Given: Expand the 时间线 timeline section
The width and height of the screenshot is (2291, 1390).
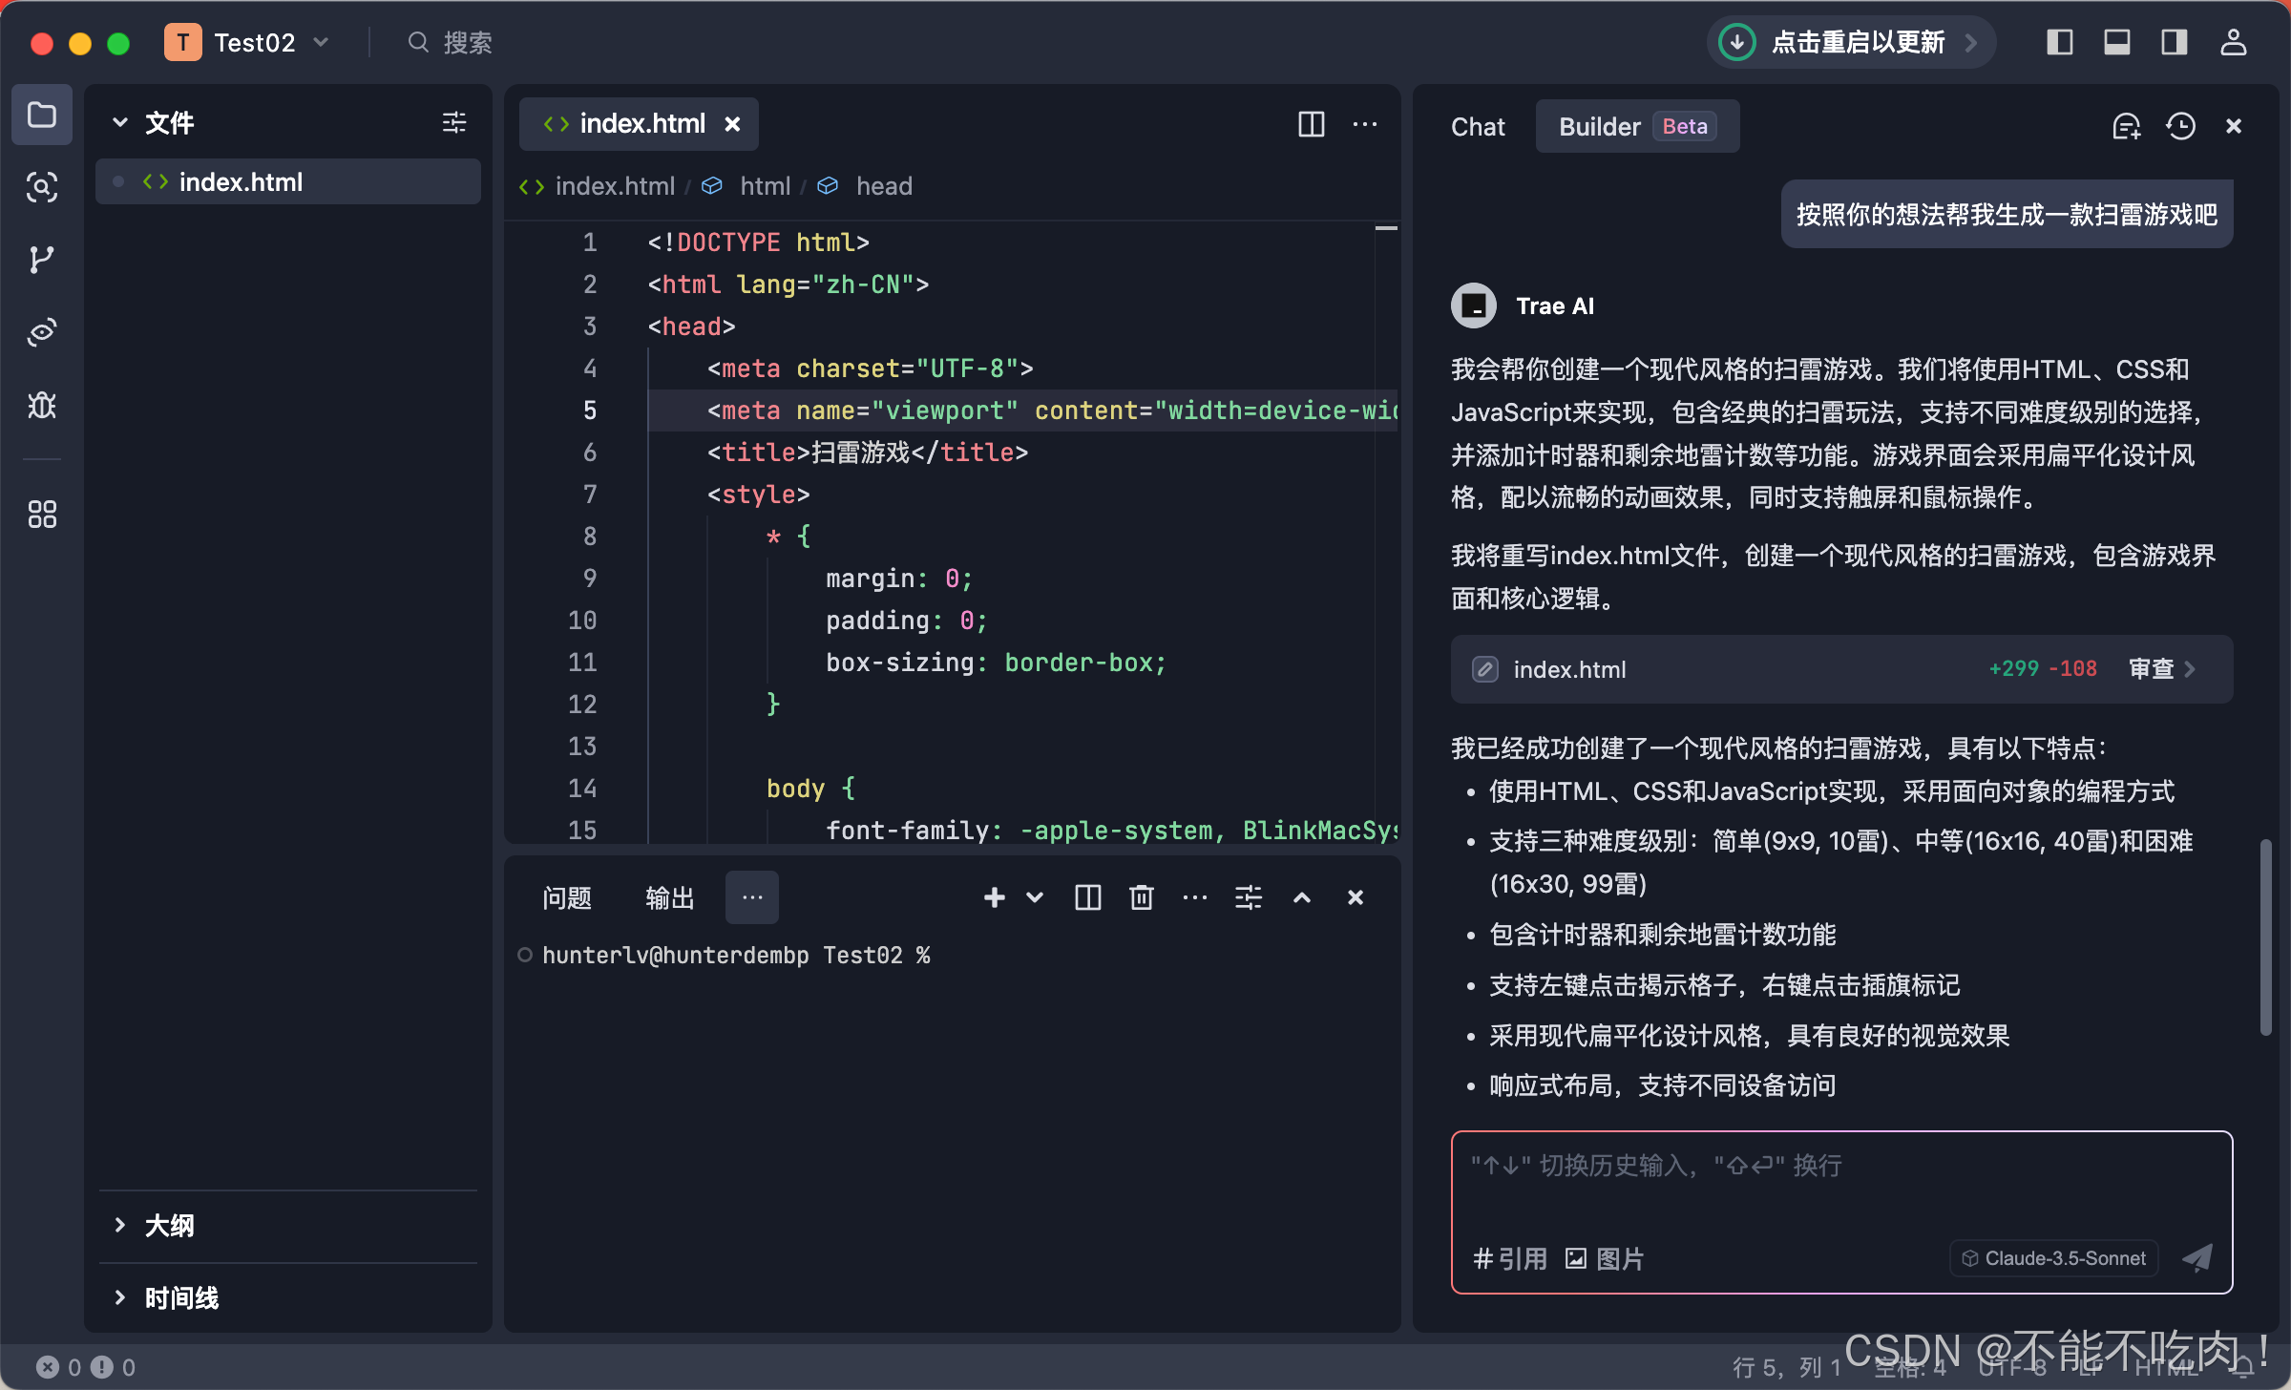Looking at the screenshot, I should tap(180, 1297).
